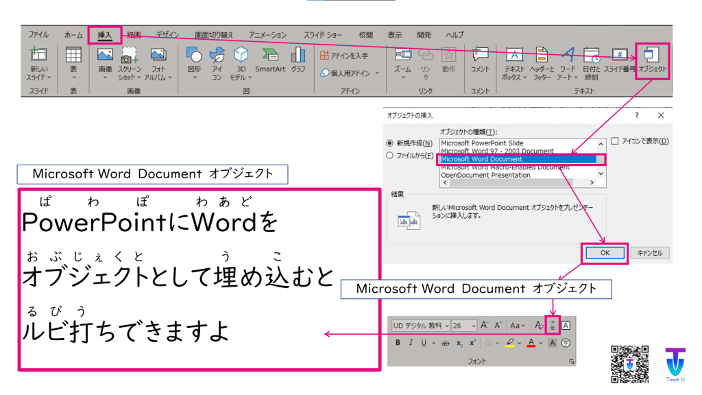Click the Strikethrough button

coord(446,343)
